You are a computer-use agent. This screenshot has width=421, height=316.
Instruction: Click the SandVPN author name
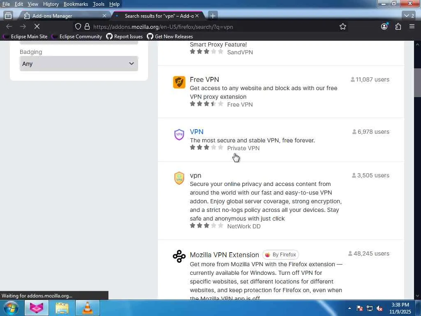click(x=240, y=52)
